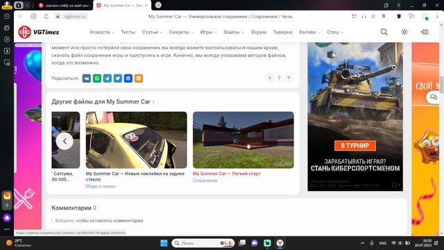Image resolution: width=444 pixels, height=250 pixels.
Task: Open taskbar weather widget
Action: tap(19, 243)
